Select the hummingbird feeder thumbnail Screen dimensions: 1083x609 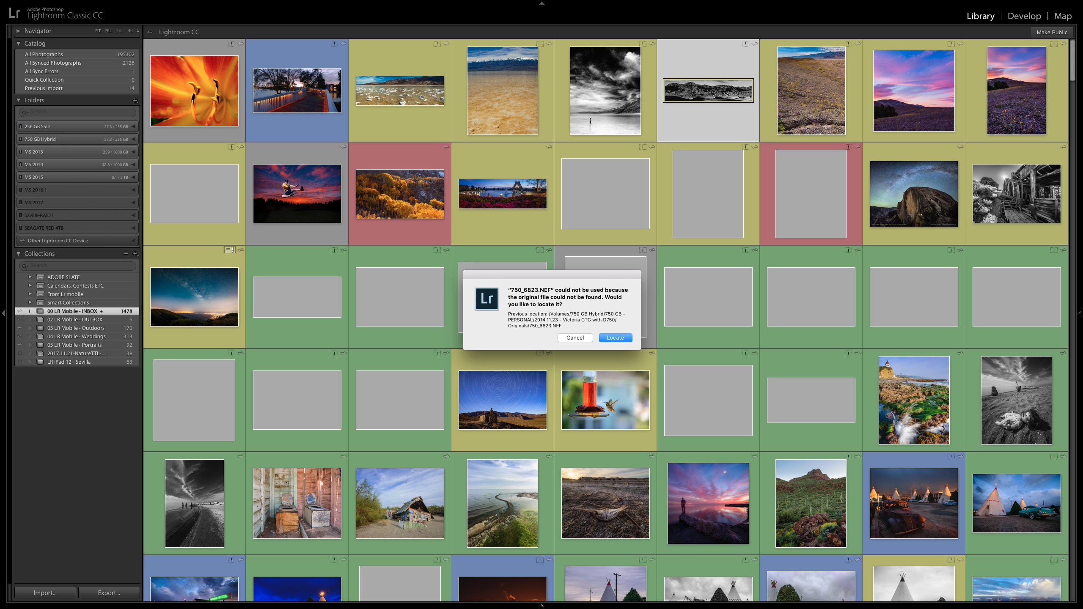point(605,400)
